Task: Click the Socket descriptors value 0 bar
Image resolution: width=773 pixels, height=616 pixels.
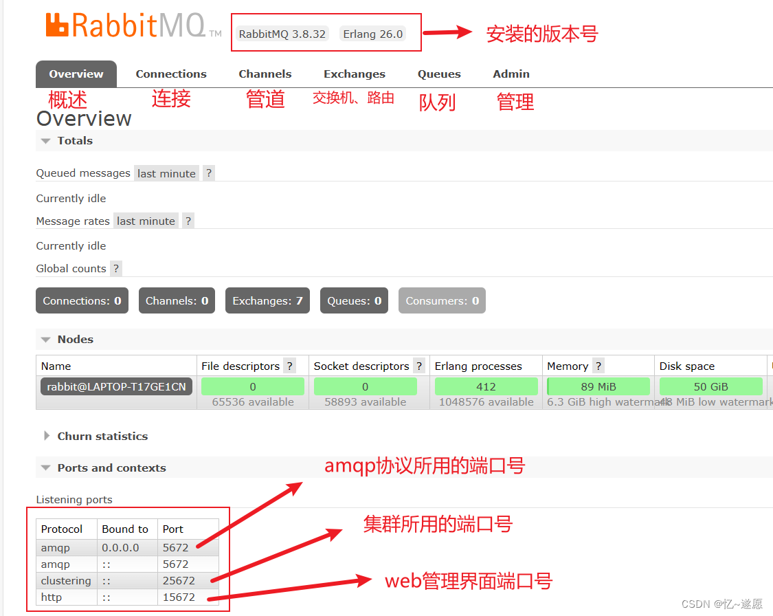Action: tap(366, 386)
